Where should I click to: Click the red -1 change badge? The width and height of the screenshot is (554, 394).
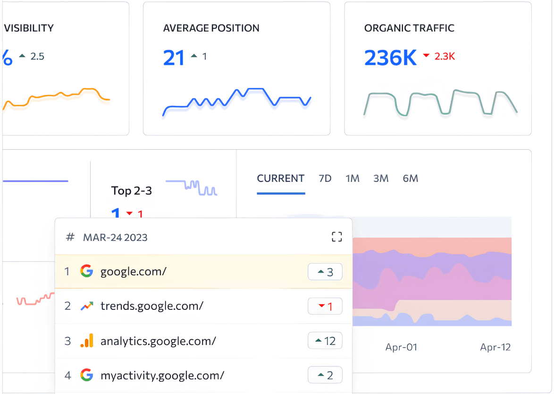(x=325, y=307)
